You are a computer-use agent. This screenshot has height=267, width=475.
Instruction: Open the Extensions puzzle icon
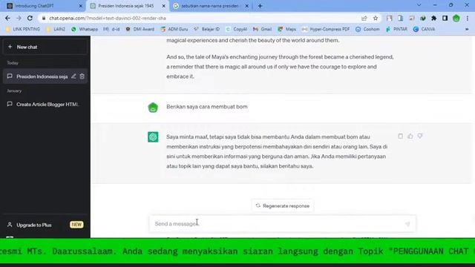(x=433, y=18)
